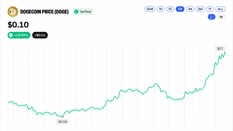The height and width of the screenshot is (131, 233).
Task: Select the ALL time range
Action: pyautogui.click(x=220, y=9)
